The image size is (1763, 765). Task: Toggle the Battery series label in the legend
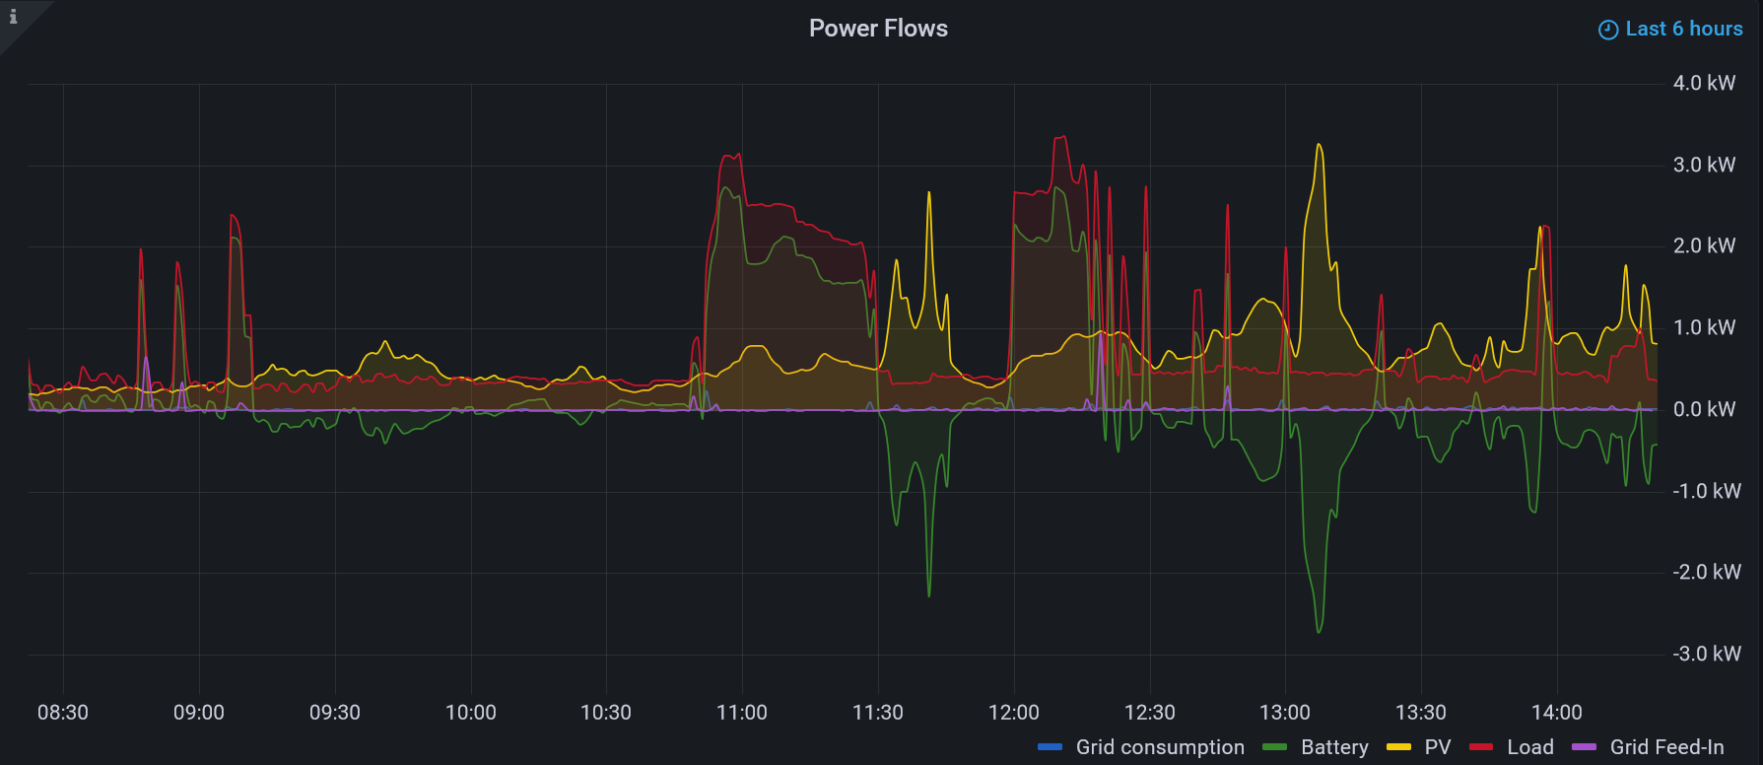(1334, 747)
